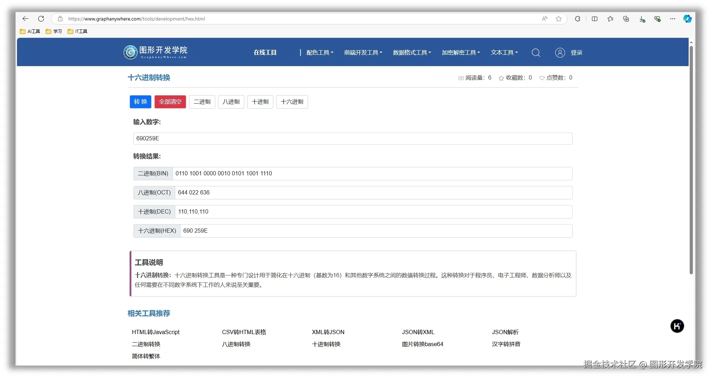Expand the 配色工具 dropdown menu

320,52
